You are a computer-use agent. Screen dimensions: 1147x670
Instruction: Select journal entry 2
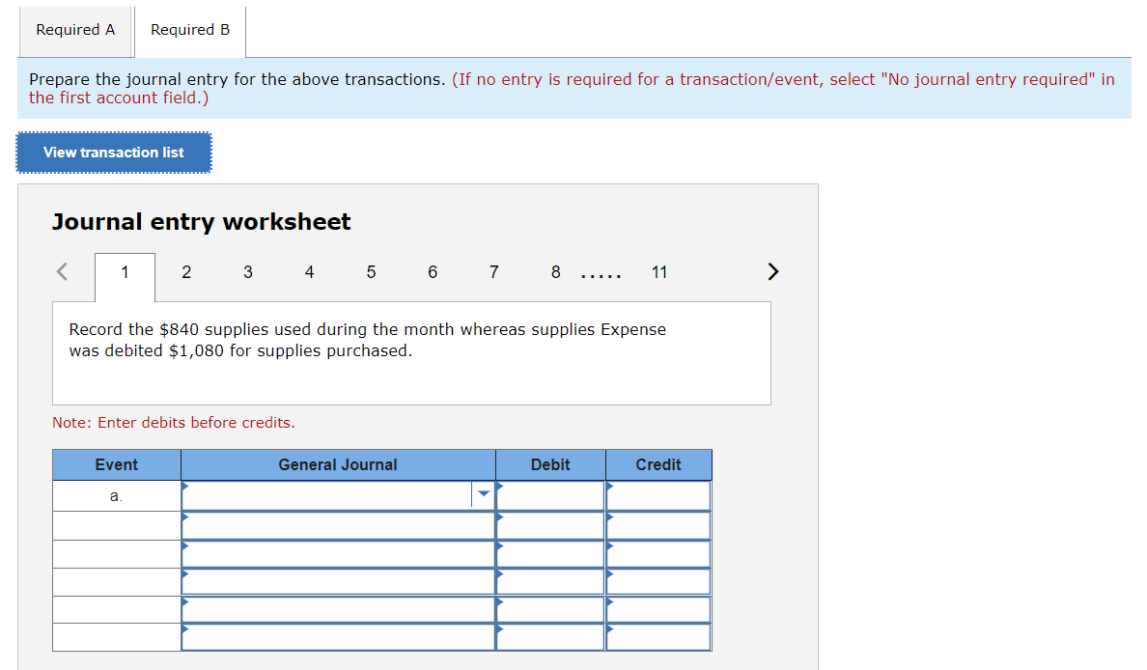(x=185, y=272)
